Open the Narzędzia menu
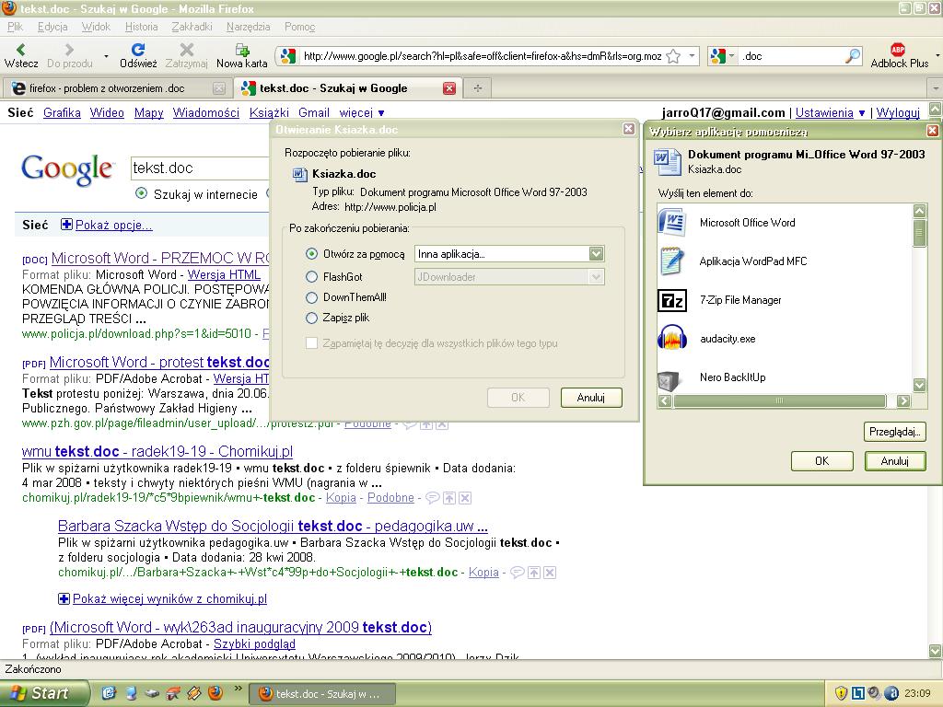Screen dimensions: 943x707 [x=248, y=27]
